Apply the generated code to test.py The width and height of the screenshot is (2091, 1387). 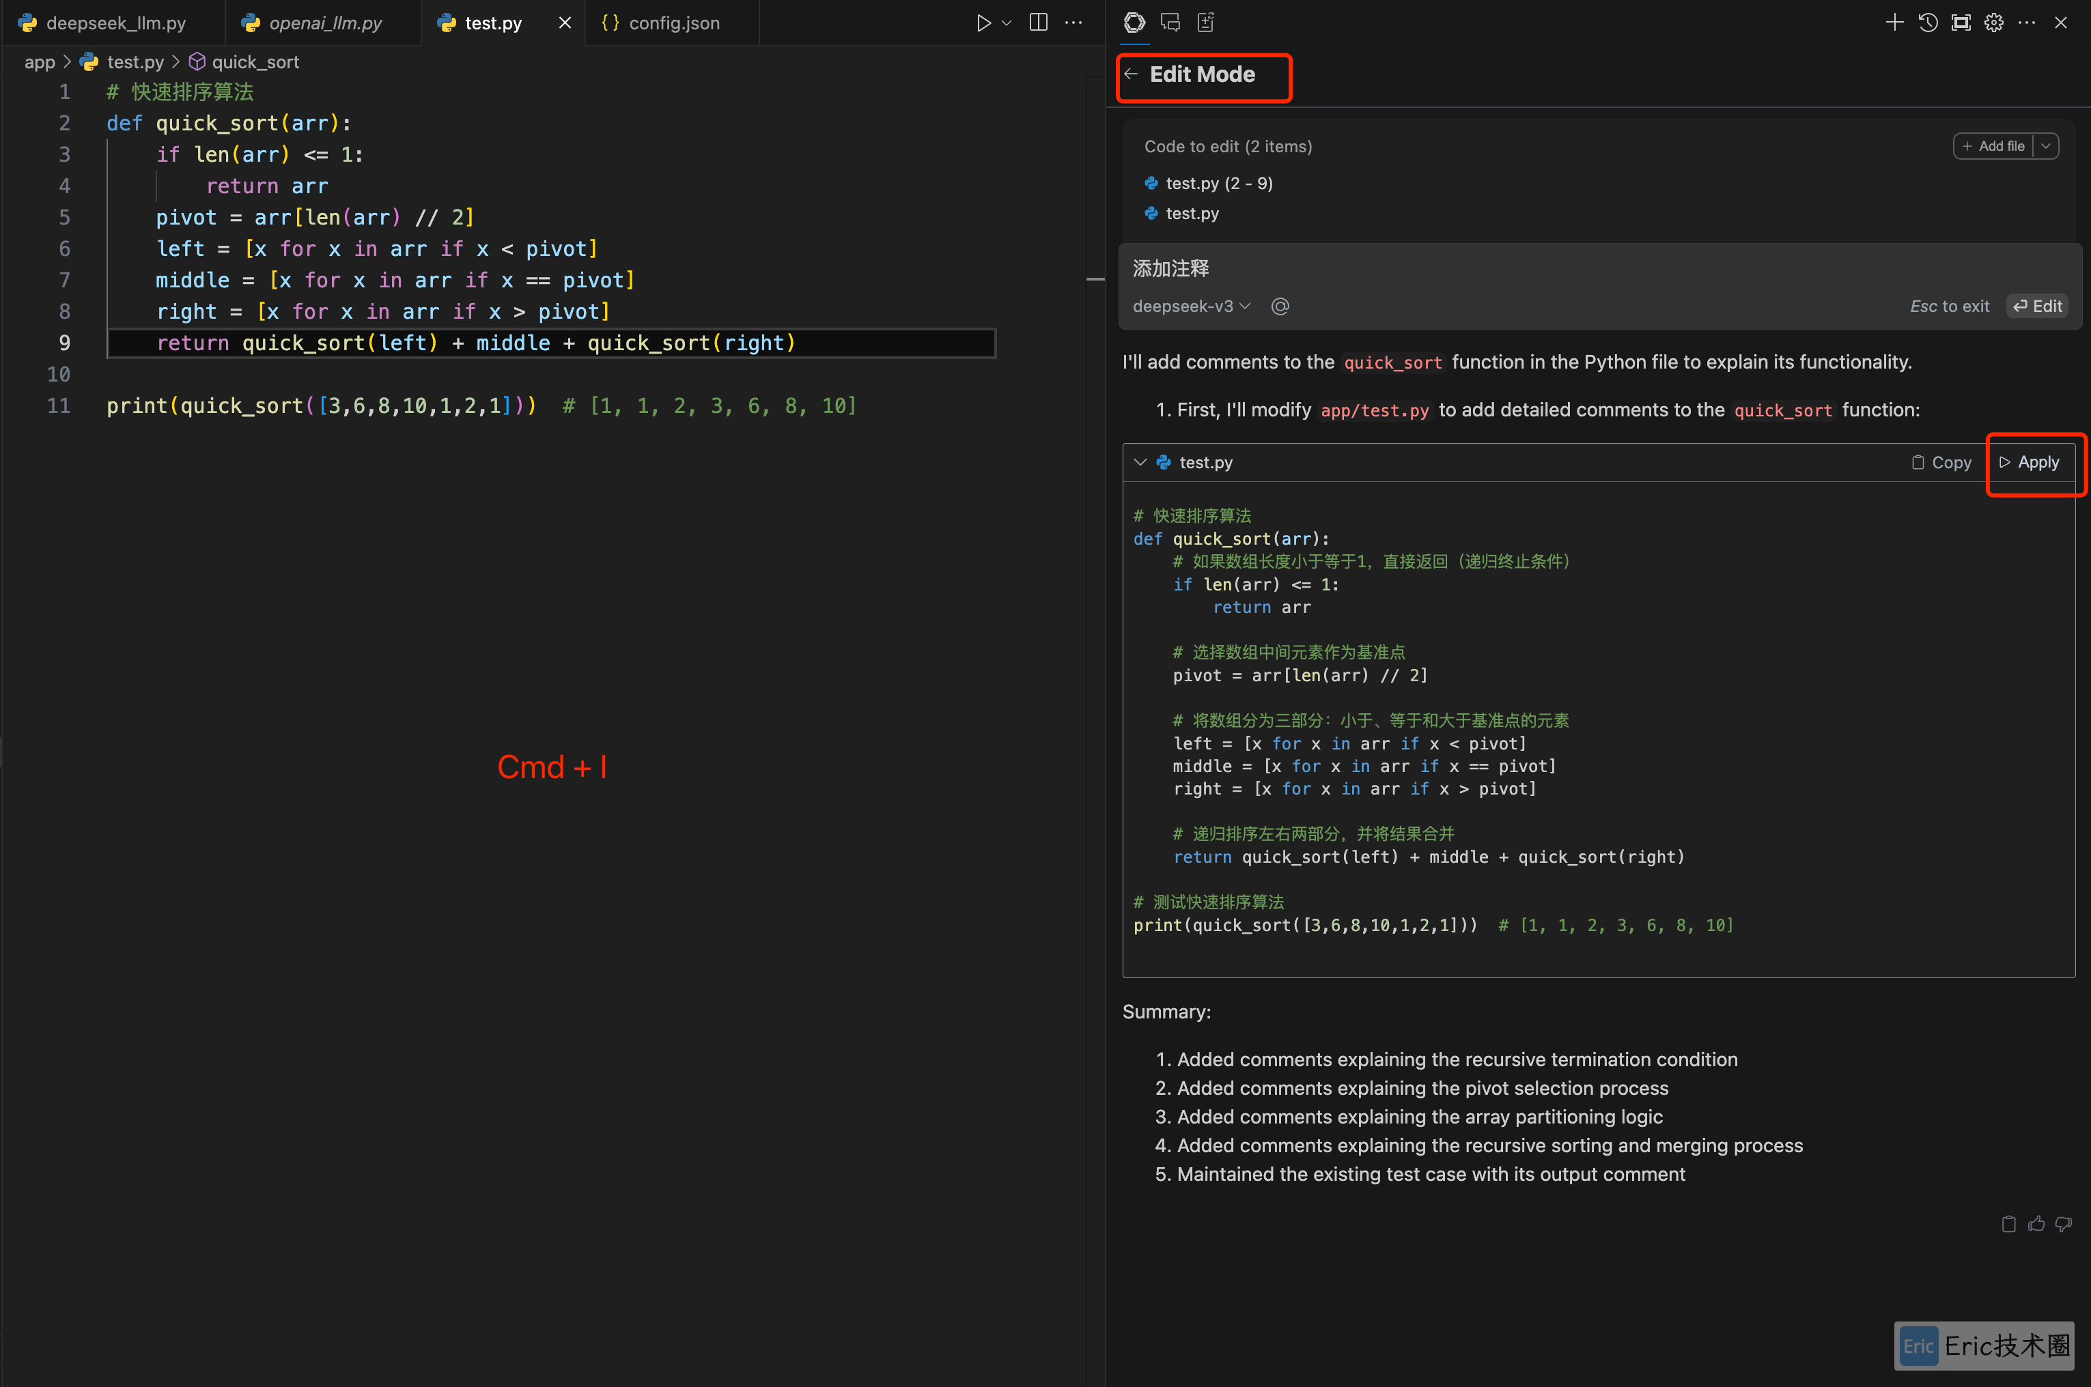point(2029,463)
